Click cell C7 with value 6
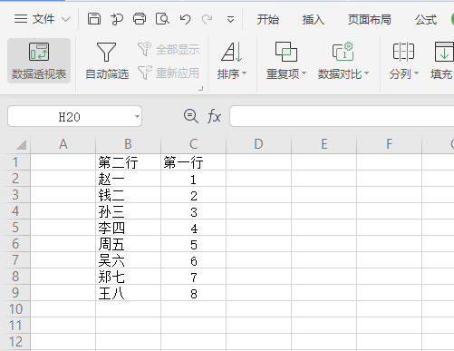The width and height of the screenshot is (454, 351). click(193, 260)
